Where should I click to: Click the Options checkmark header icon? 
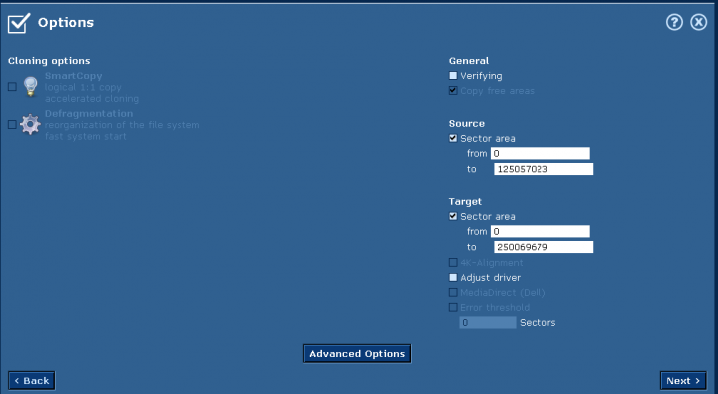(19, 23)
